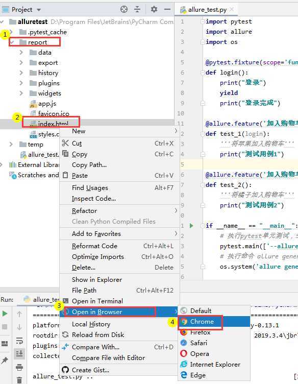298x384 pixels.
Task: Click the Print icon in Run panel
Action: click(19, 367)
